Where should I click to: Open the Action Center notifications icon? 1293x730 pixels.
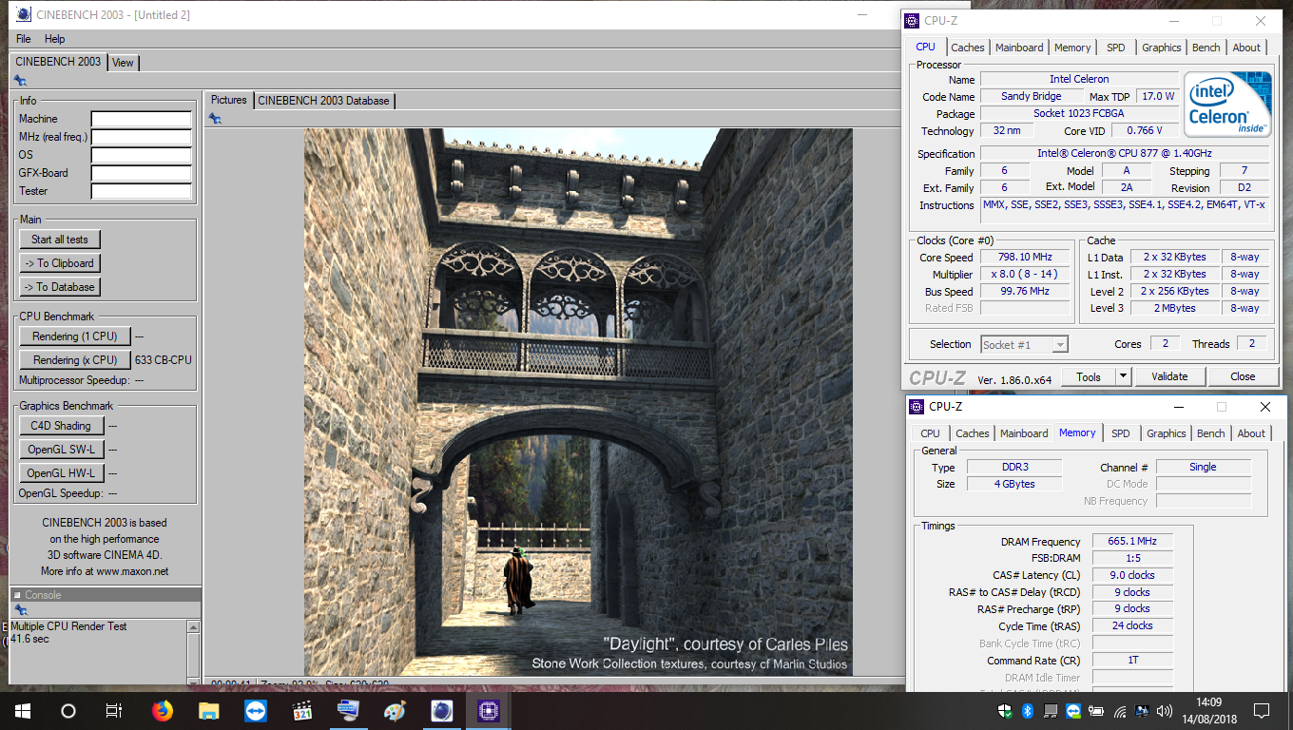tap(1262, 710)
